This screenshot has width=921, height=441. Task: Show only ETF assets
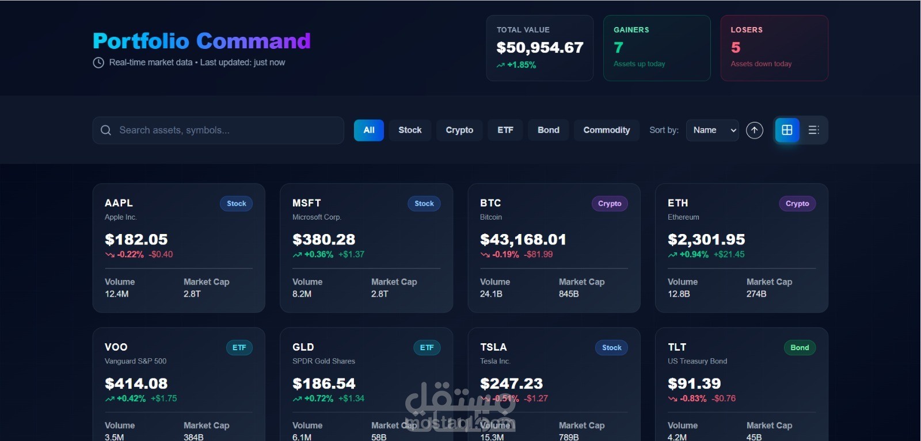coord(505,130)
